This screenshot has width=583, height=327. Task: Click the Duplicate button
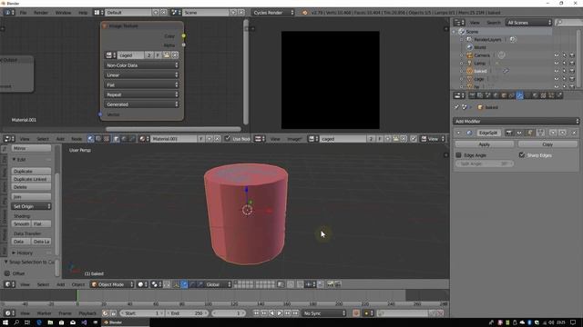click(31, 172)
